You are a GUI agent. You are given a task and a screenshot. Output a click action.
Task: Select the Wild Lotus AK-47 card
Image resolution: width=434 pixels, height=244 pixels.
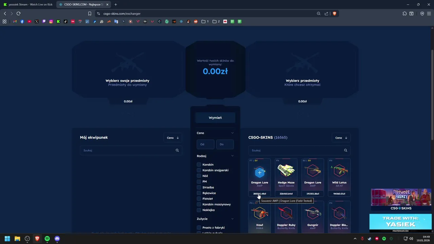click(339, 178)
